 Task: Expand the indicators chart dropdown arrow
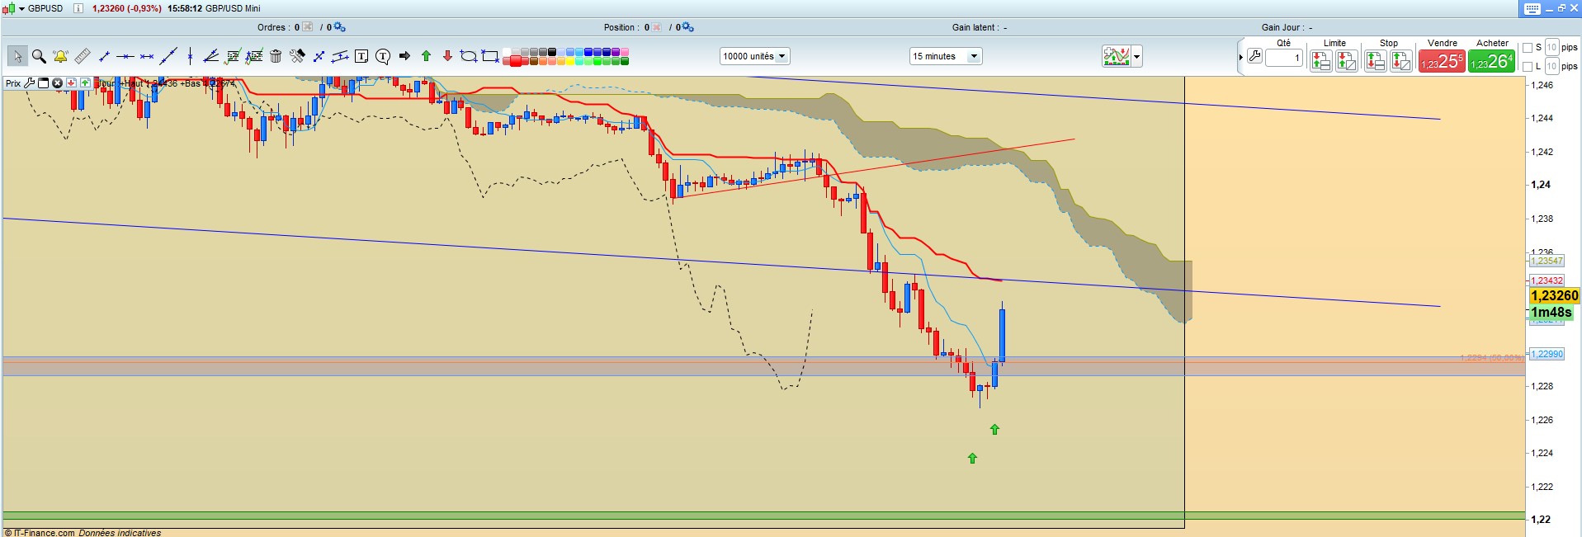1137,56
